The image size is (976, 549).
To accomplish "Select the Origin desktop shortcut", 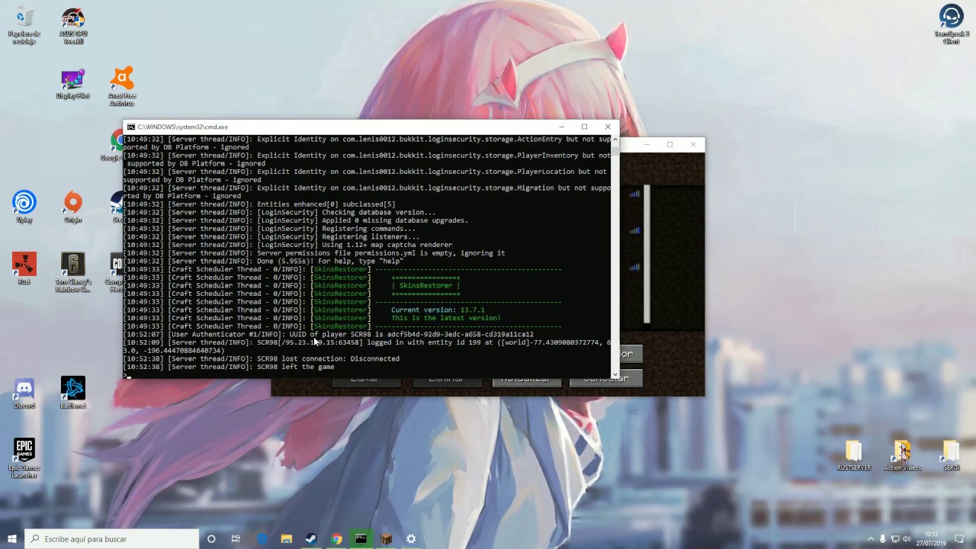I will coord(73,207).
